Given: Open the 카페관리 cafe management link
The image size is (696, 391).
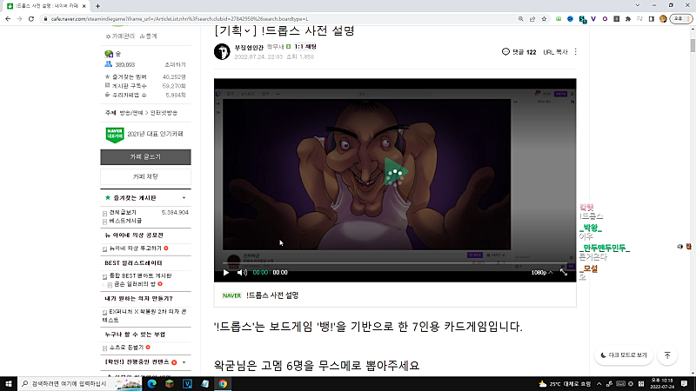Looking at the screenshot, I should [120, 36].
